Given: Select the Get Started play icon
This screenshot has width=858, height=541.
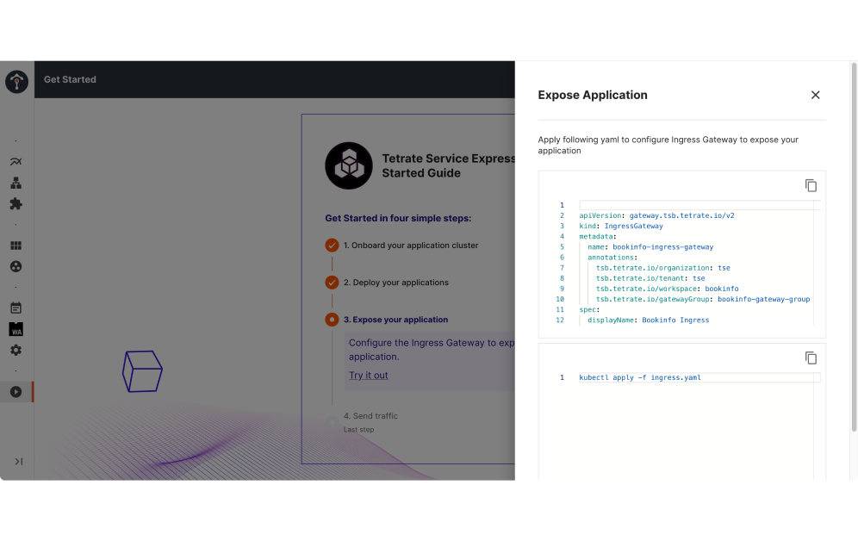Looking at the screenshot, I should click(x=16, y=392).
